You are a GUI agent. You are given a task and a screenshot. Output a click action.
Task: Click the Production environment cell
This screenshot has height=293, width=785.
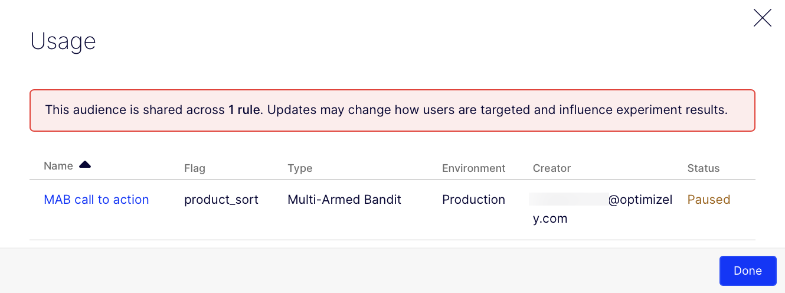(473, 200)
